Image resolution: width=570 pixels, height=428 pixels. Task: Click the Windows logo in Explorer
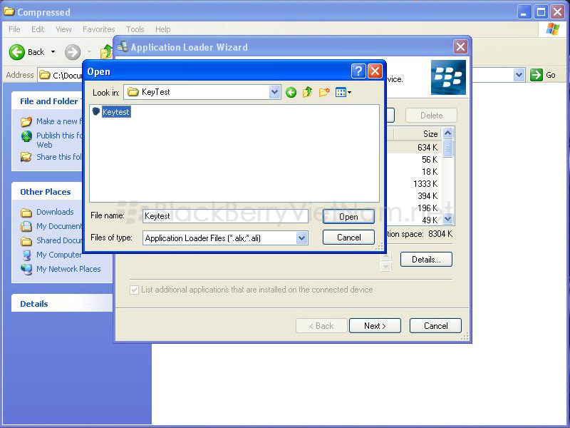pyautogui.click(x=553, y=29)
